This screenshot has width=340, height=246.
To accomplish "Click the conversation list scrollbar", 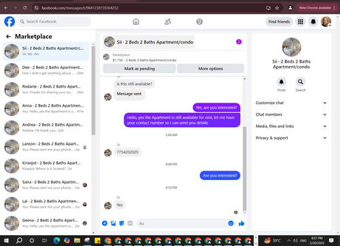I will pyautogui.click(x=93, y=90).
